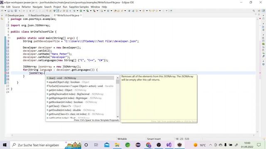Select the getBigDecimal(int index) proposal
Screen dimensions: 266x149
(x=80, y=94)
